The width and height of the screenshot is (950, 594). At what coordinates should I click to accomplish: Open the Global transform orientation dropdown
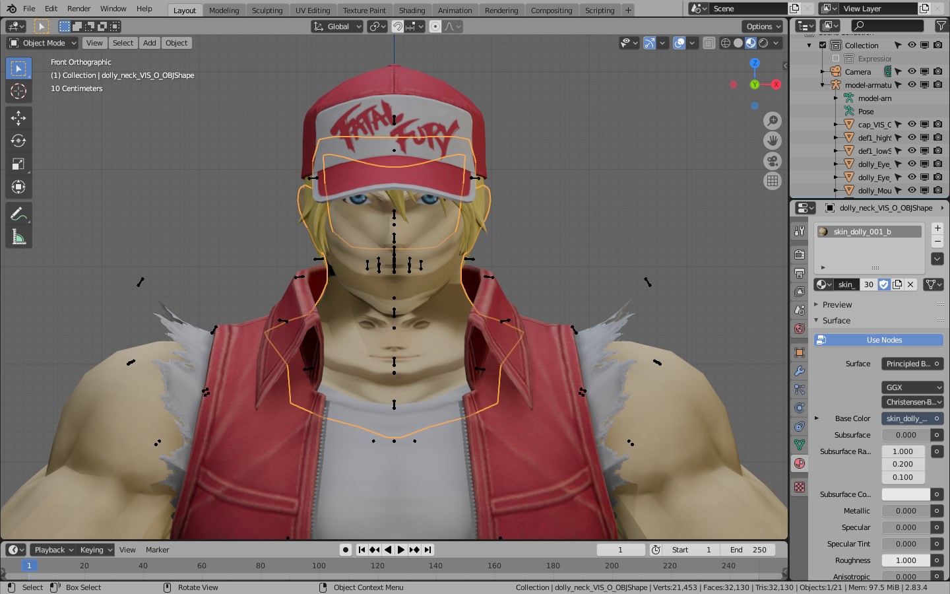[338, 26]
